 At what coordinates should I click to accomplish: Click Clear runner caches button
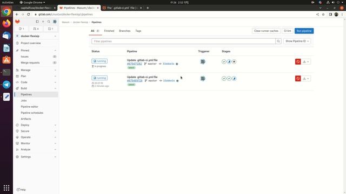pyautogui.click(x=266, y=31)
